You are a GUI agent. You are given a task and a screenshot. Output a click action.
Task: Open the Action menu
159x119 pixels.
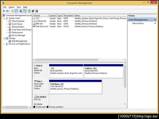11,7
